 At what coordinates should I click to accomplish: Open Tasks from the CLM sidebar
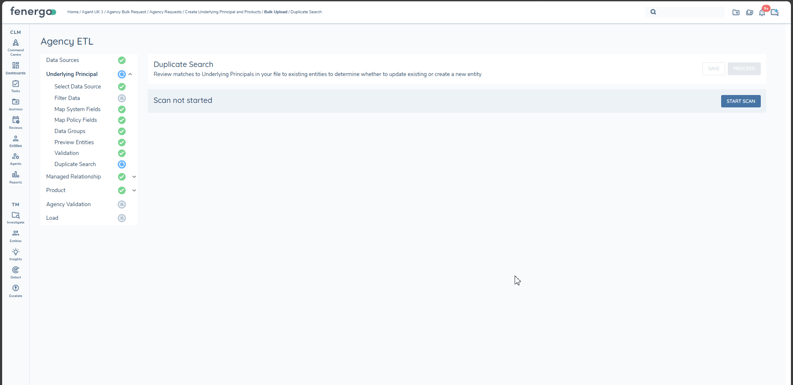[x=15, y=86]
